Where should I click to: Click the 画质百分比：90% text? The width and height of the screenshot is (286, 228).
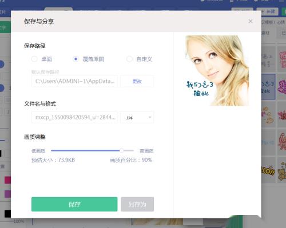[131, 160]
